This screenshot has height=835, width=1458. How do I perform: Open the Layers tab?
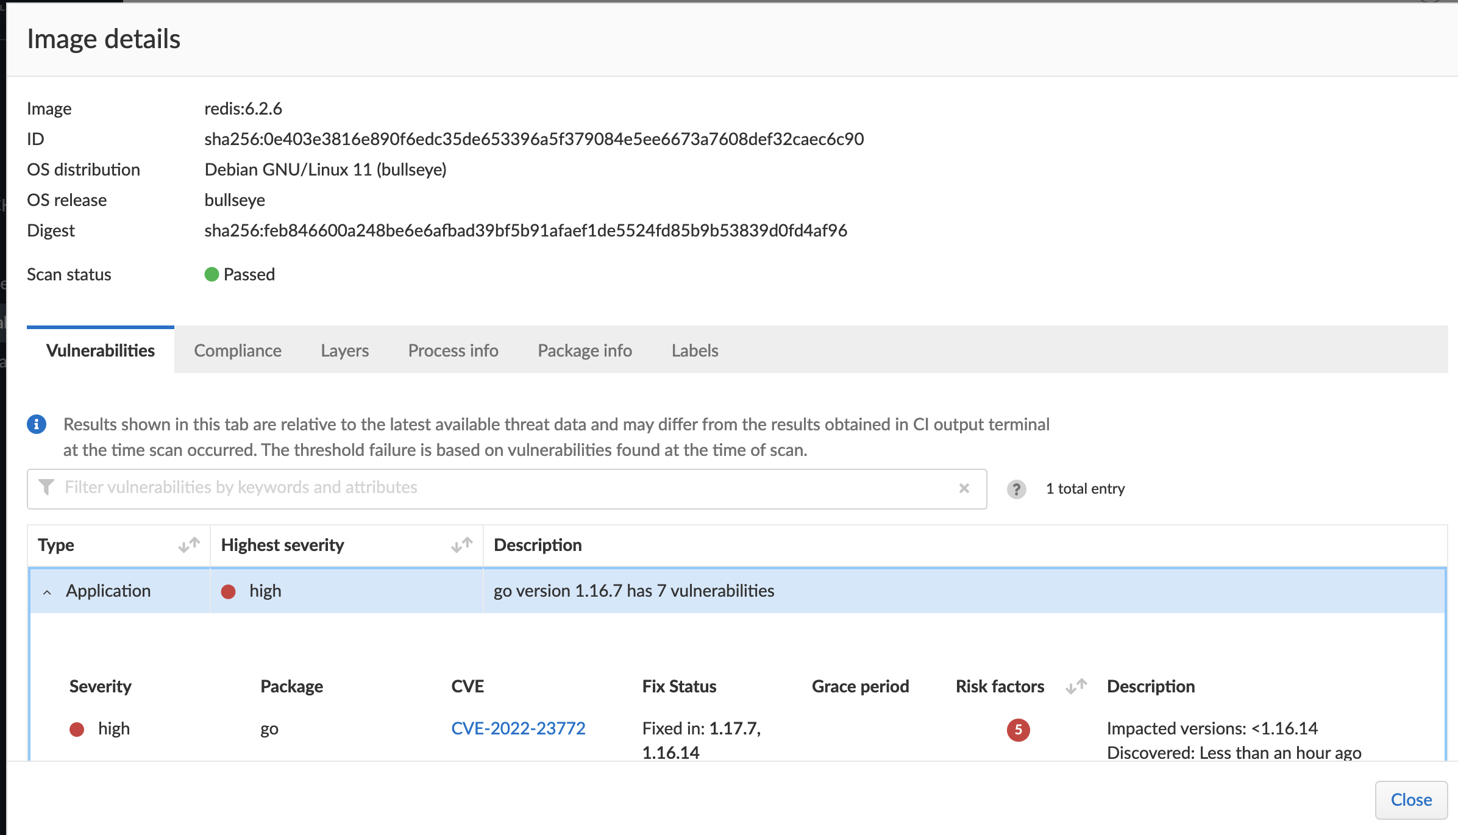pos(345,350)
